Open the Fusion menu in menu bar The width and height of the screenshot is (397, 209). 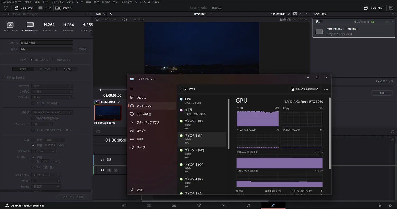[x=106, y=2]
